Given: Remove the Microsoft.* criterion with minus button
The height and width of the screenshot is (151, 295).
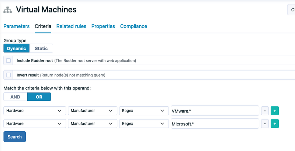Looking at the screenshot, I should [265, 124].
